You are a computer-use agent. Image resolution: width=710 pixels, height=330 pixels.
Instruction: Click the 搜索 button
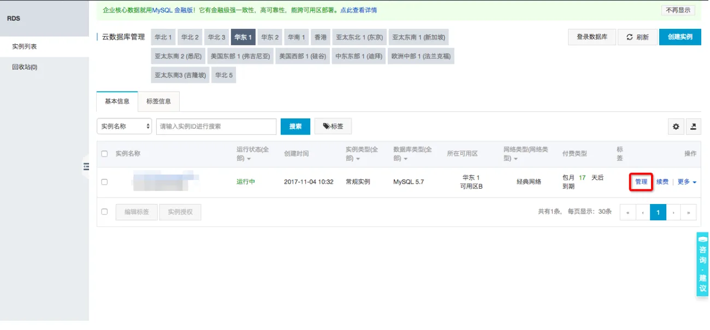pyautogui.click(x=295, y=126)
